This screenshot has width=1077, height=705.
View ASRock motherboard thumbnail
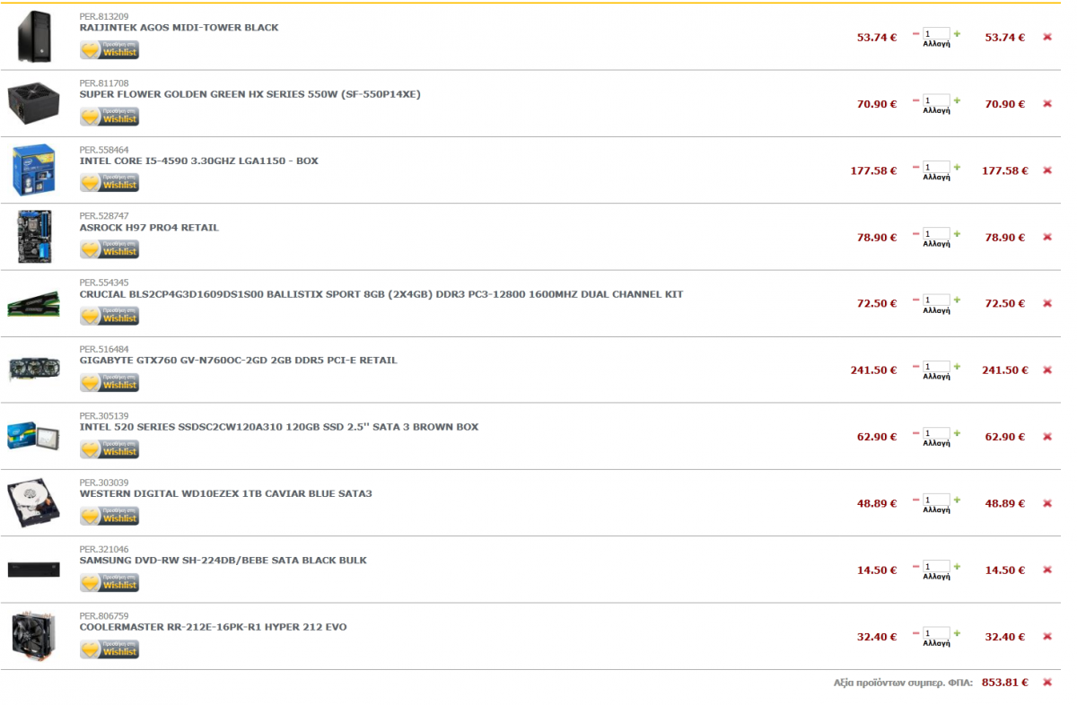tap(34, 237)
